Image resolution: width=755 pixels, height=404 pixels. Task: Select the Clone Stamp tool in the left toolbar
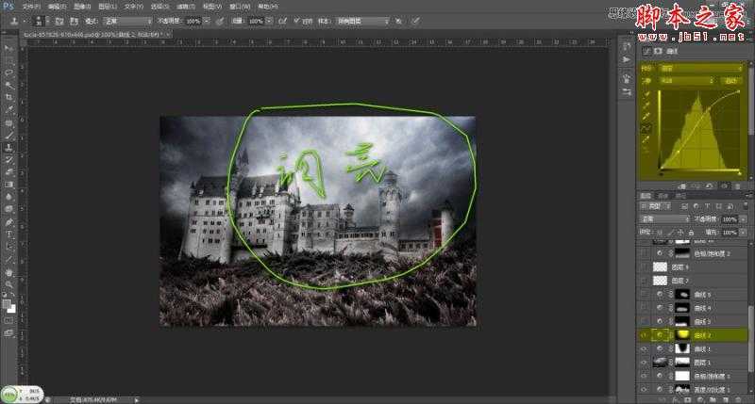(8, 148)
